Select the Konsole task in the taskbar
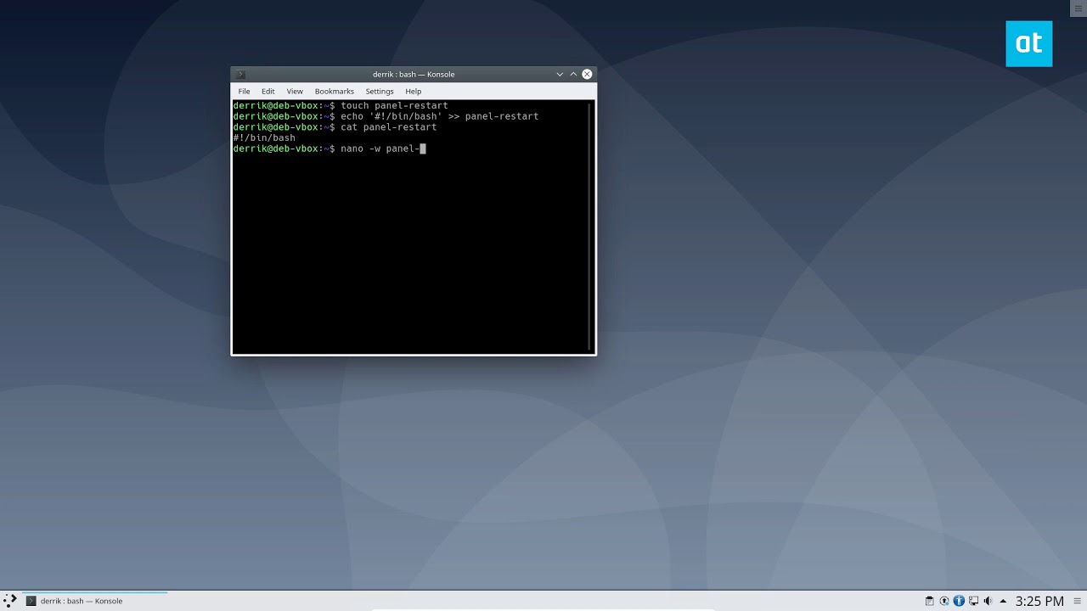This screenshot has width=1087, height=611. 95,601
